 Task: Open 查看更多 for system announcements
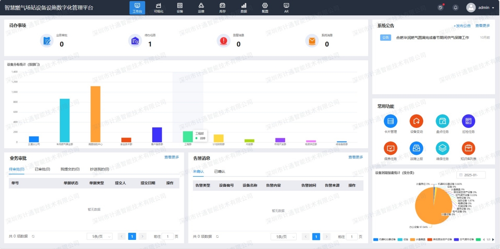(483, 25)
